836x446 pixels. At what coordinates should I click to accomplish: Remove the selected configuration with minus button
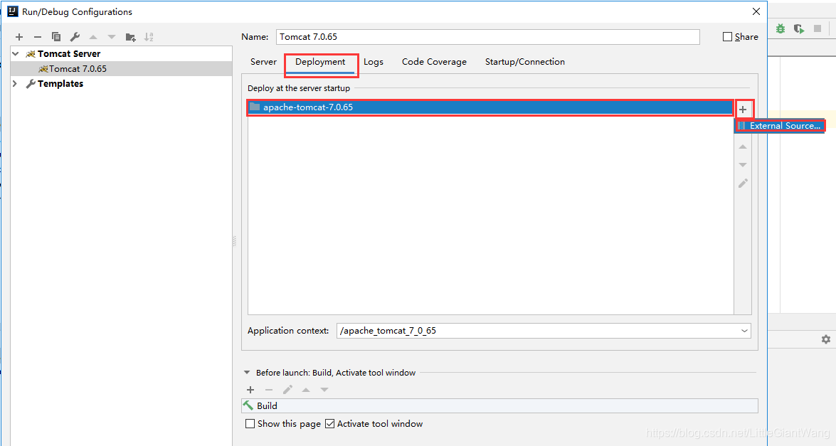point(38,36)
